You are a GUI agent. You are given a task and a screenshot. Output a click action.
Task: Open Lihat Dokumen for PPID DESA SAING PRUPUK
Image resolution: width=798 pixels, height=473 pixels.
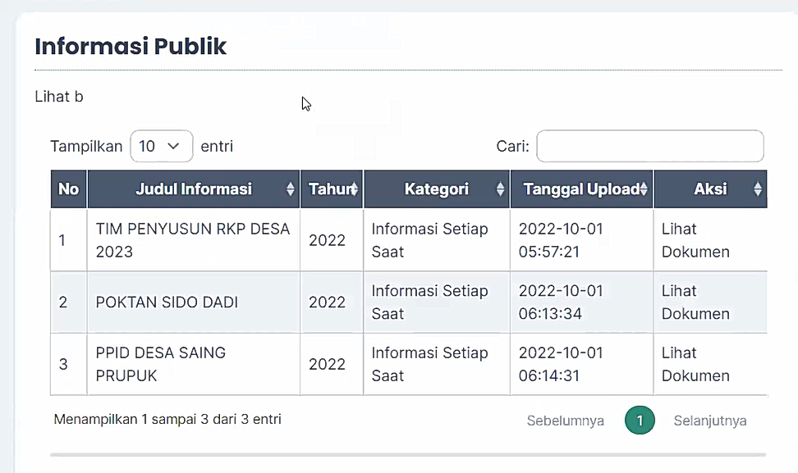coord(695,364)
